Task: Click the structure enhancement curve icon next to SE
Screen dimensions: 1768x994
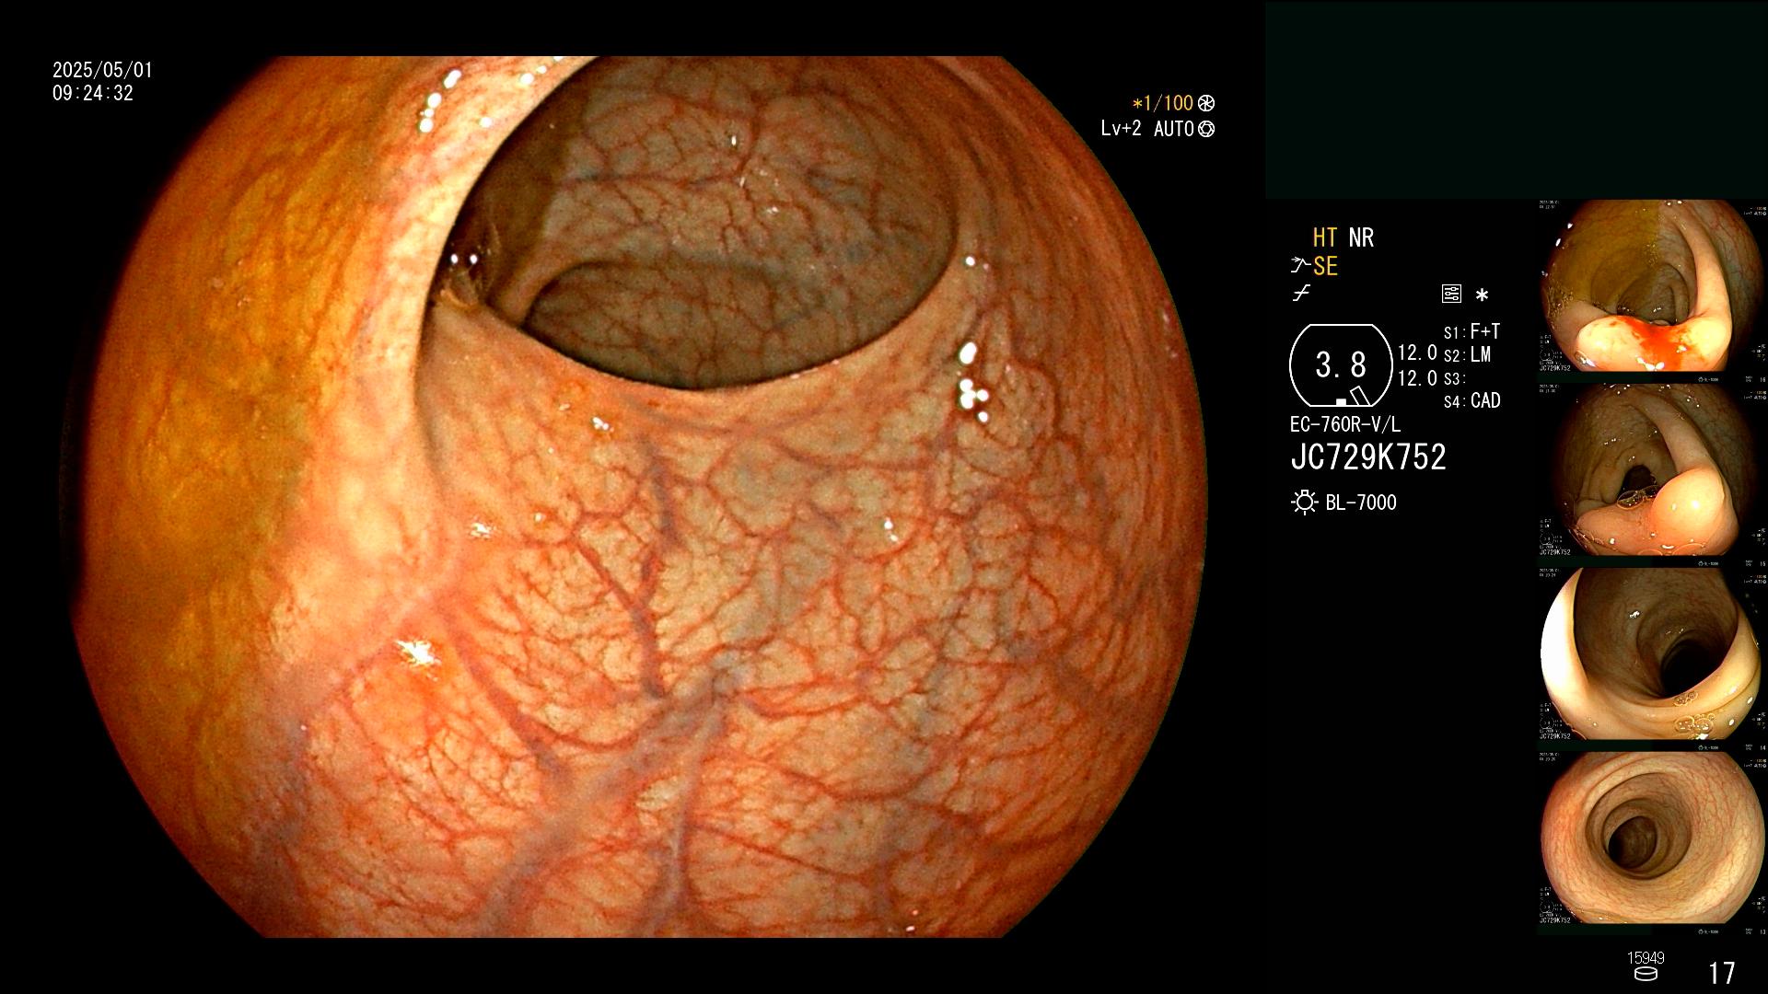Action: (x=1300, y=266)
